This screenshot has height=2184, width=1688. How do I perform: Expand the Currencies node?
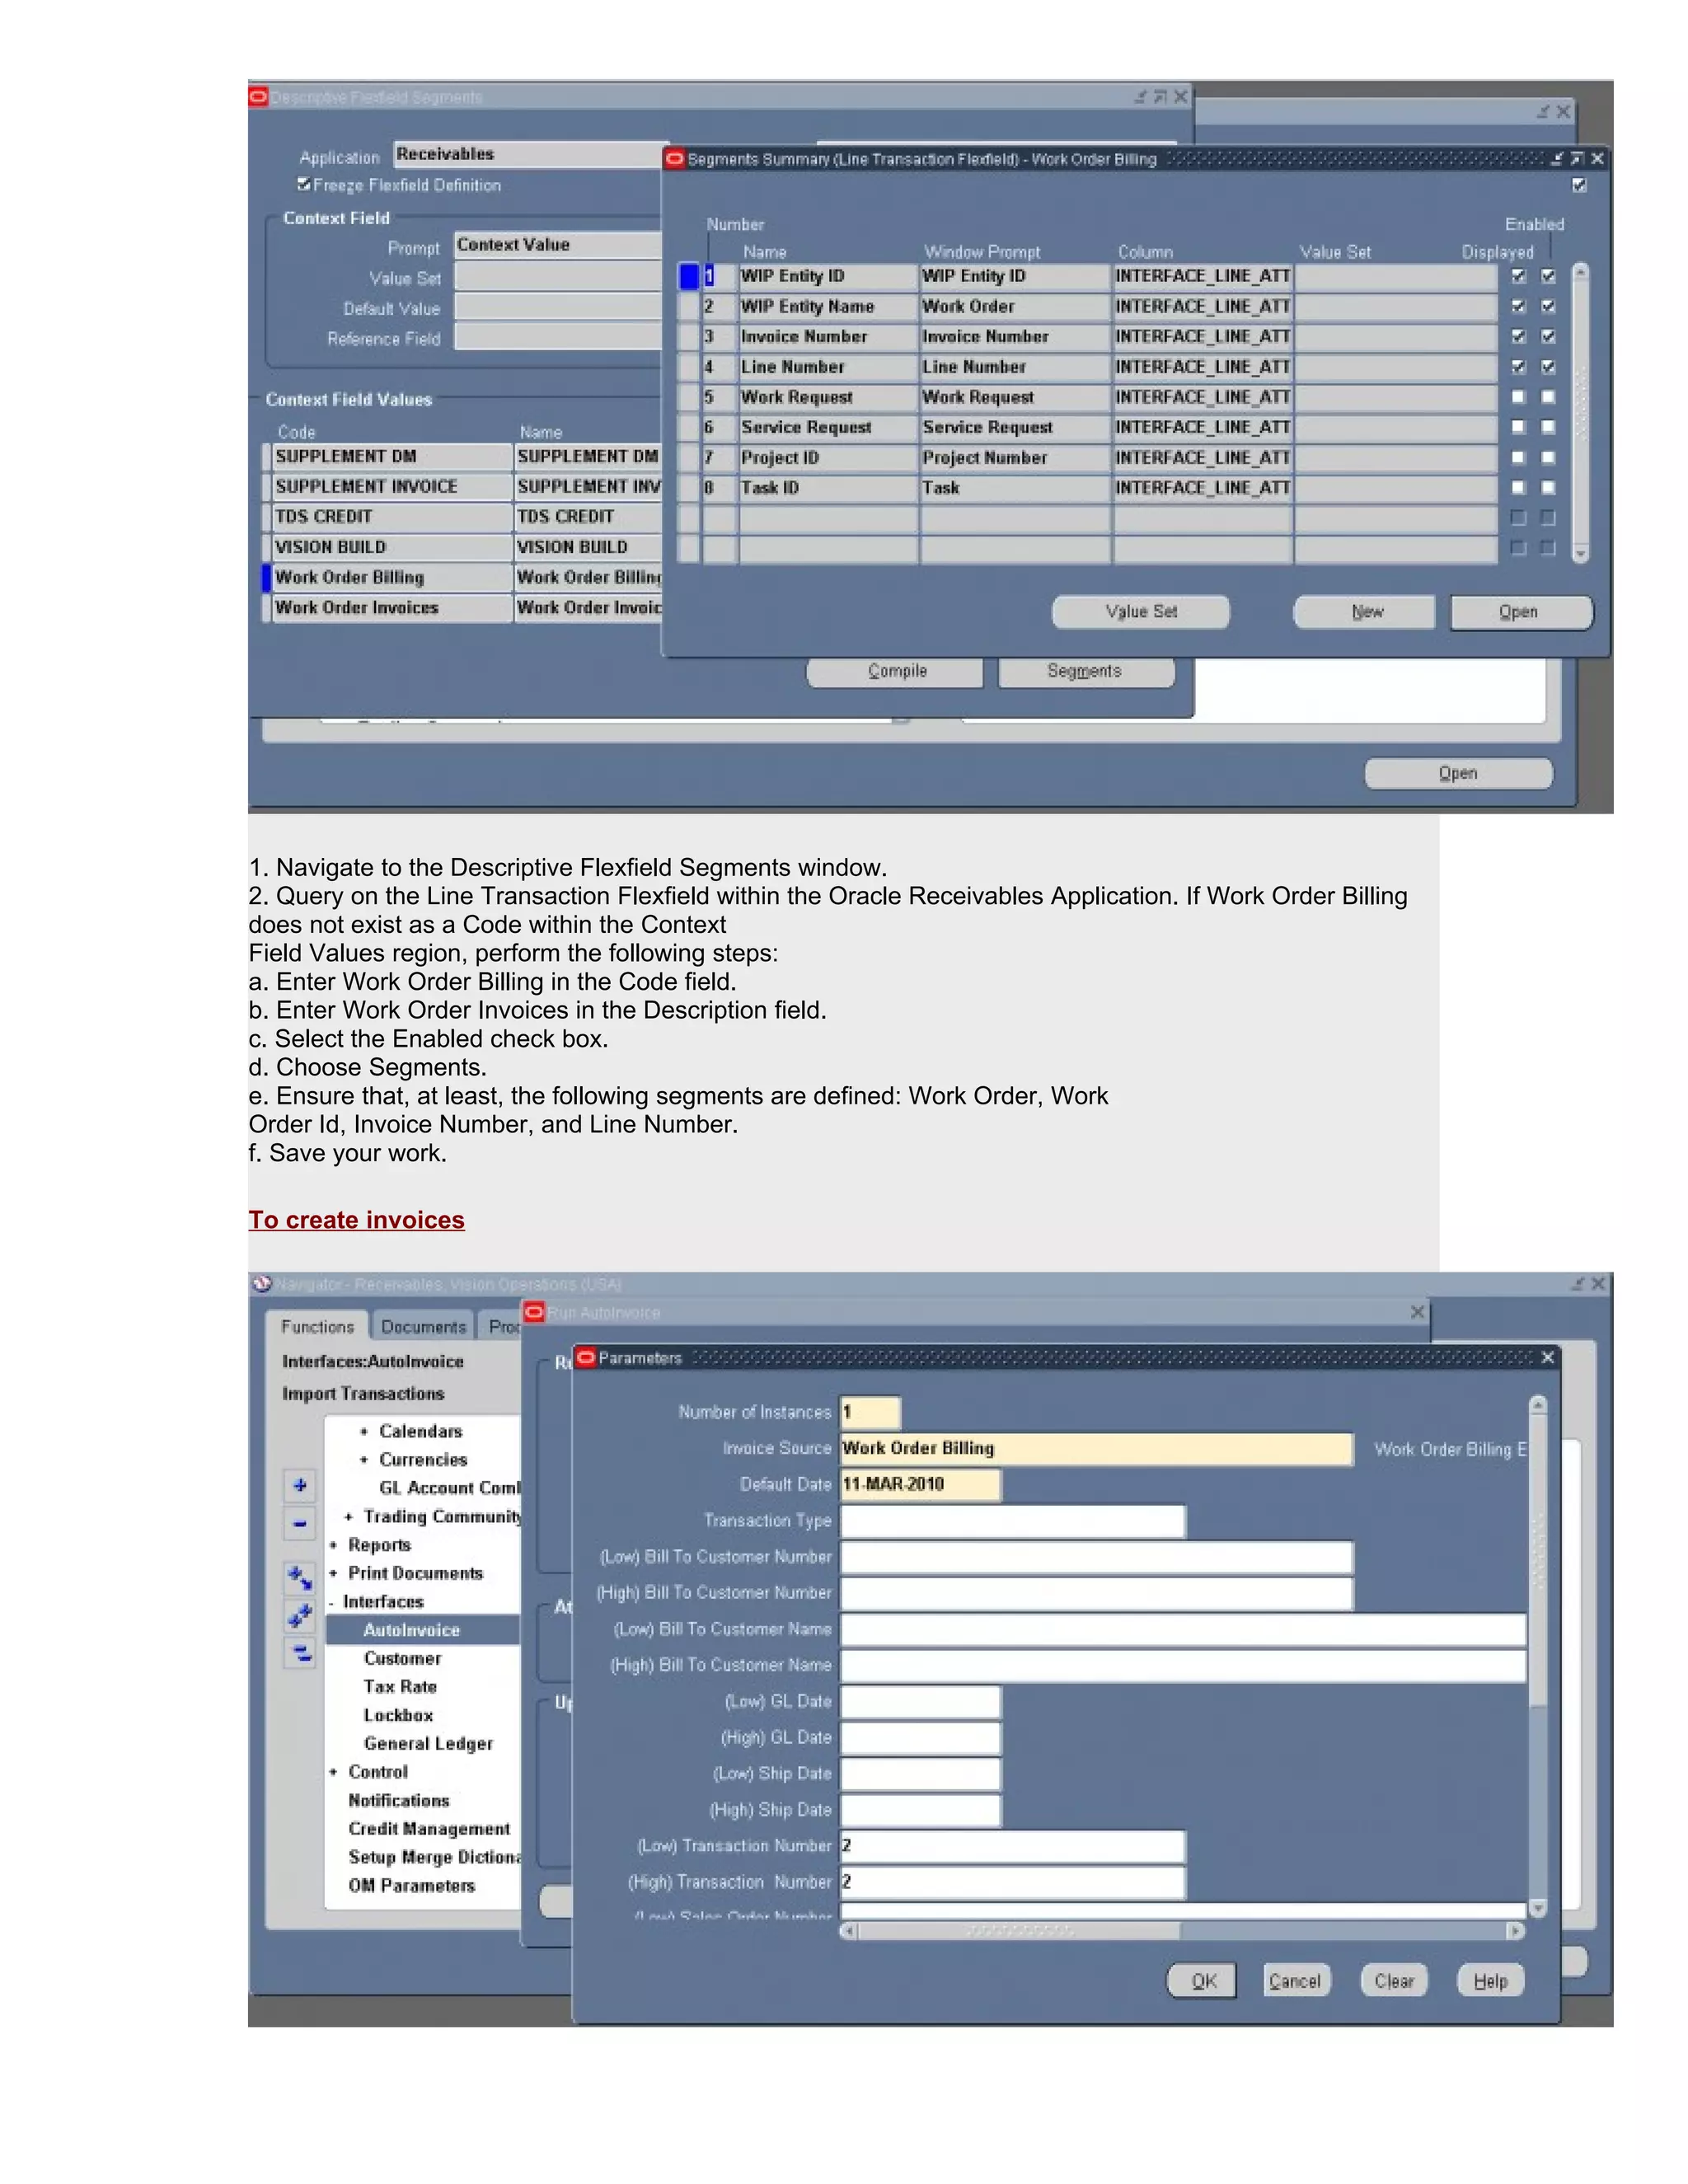363,1460
